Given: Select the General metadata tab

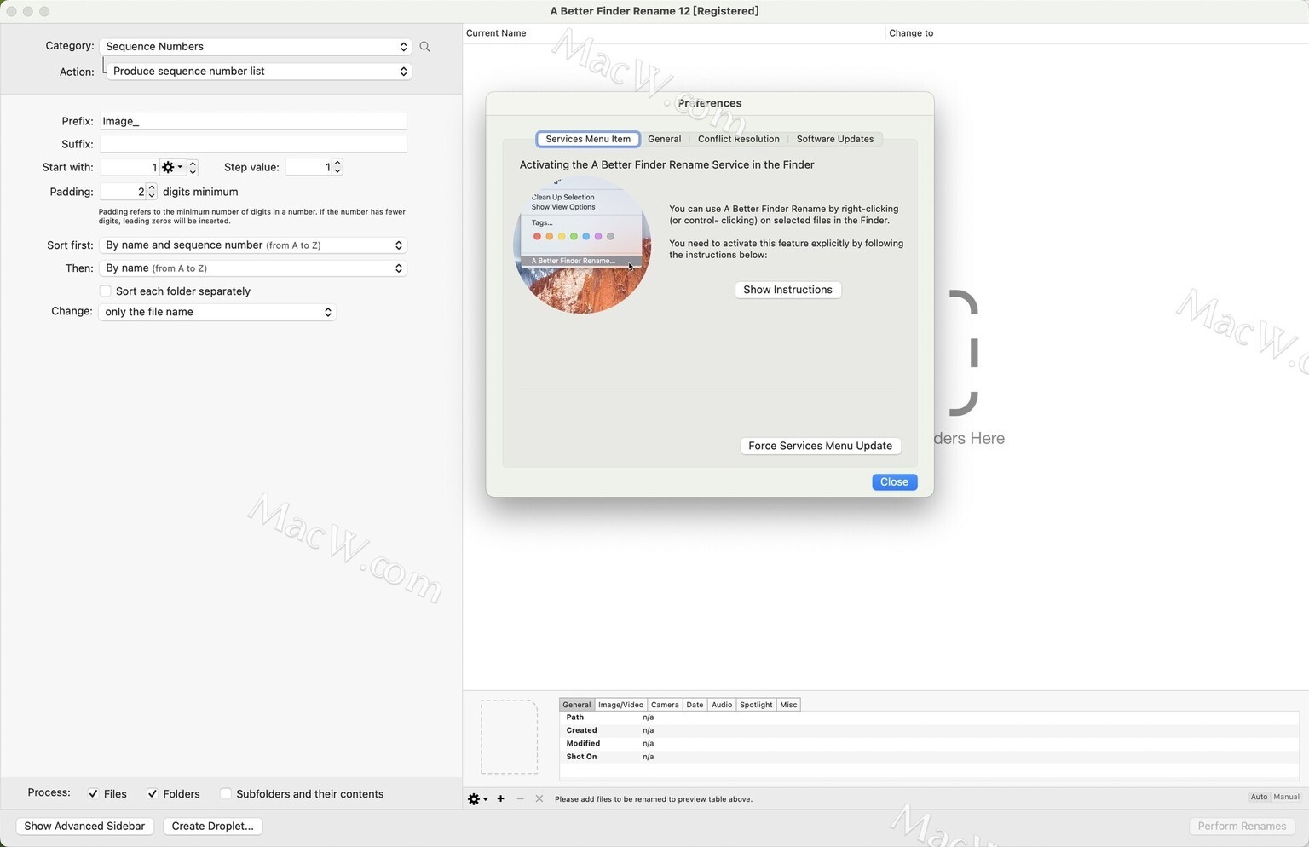Looking at the screenshot, I should click(x=577, y=705).
